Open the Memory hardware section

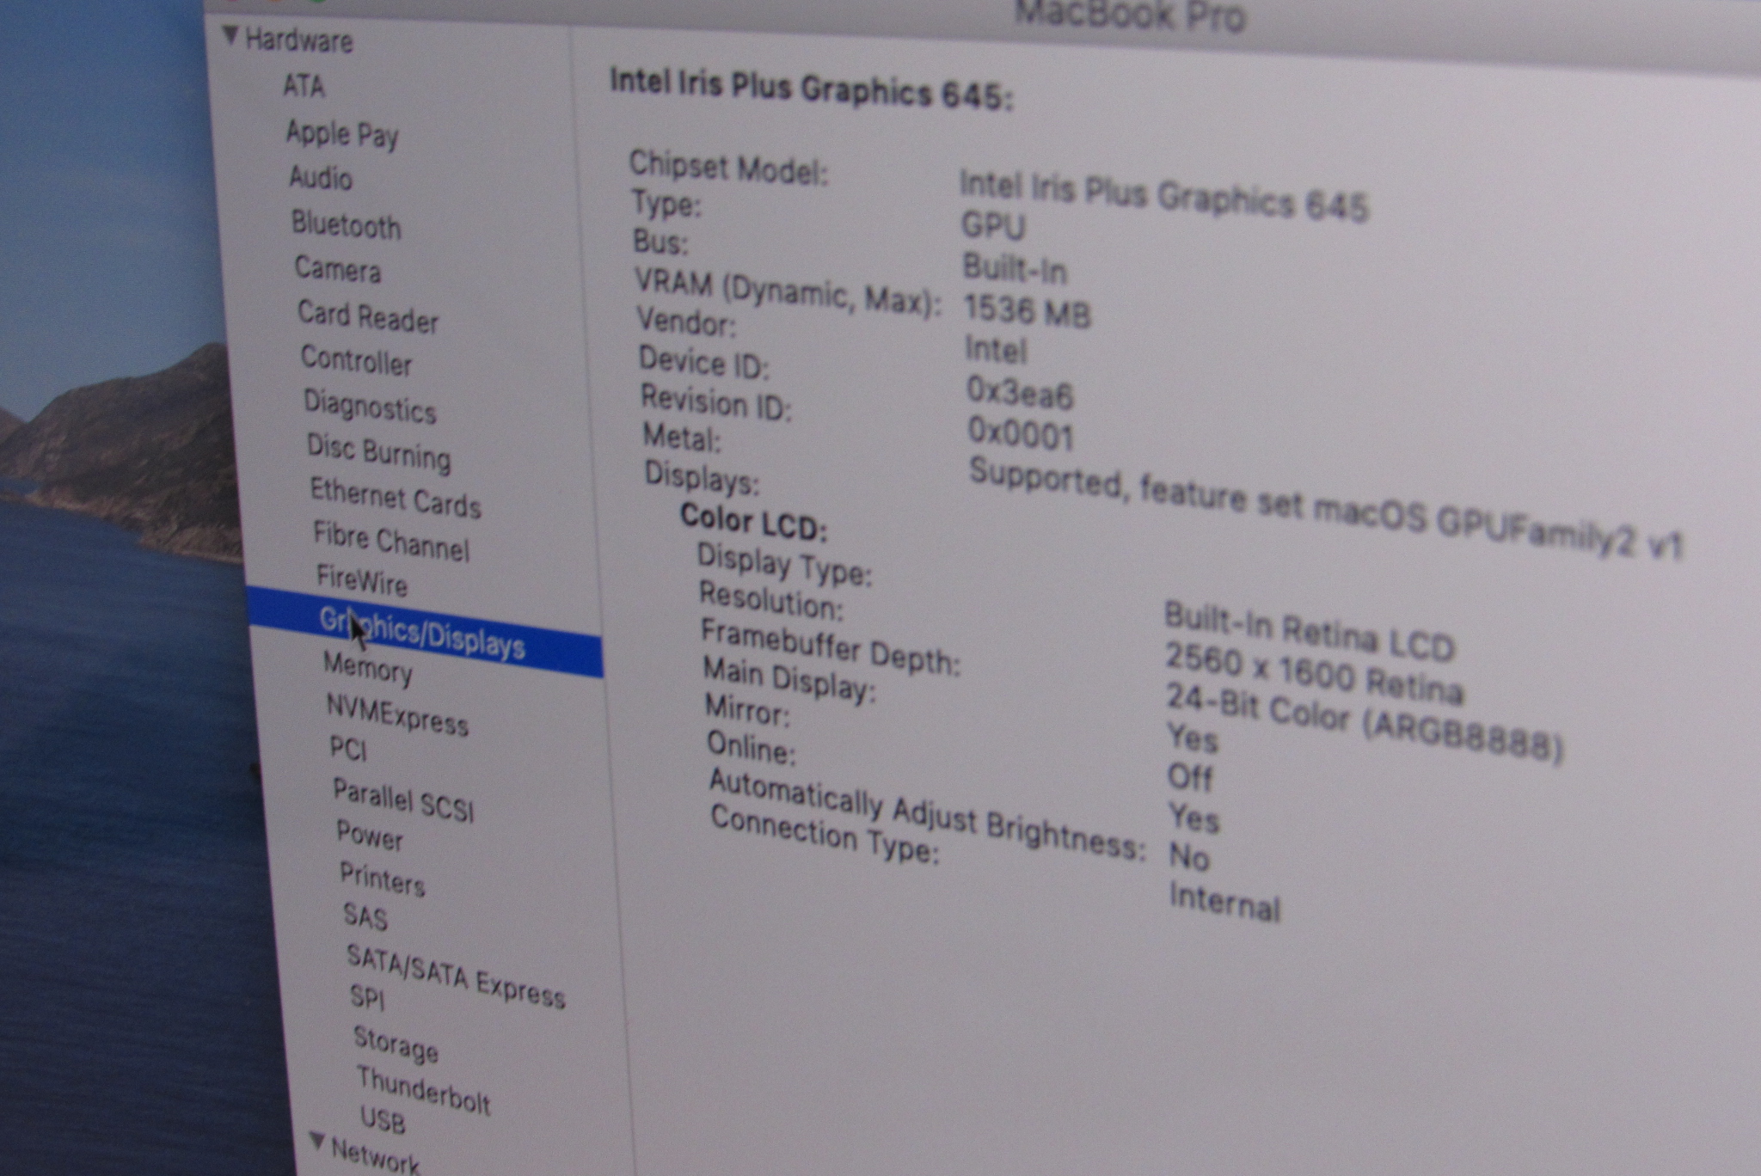367,669
